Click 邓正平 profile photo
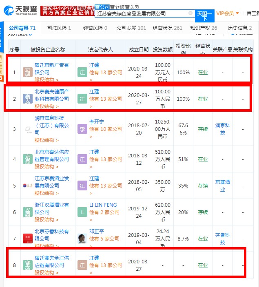 [x=82, y=238]
